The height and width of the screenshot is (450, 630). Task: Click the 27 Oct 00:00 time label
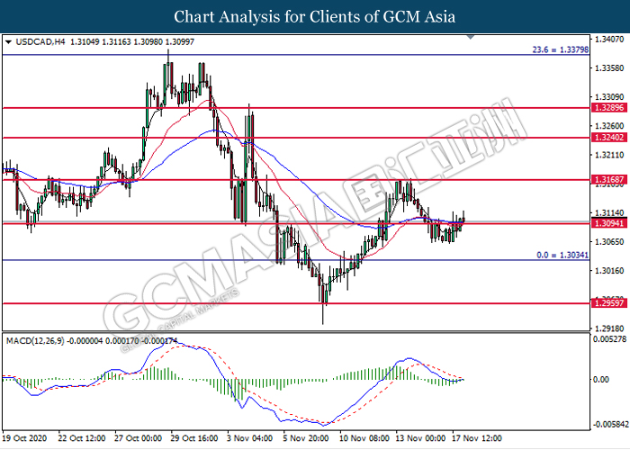click(x=139, y=438)
